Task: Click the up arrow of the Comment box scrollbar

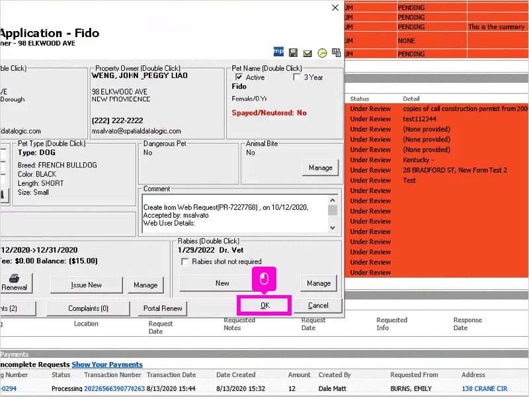Action: coord(333,200)
